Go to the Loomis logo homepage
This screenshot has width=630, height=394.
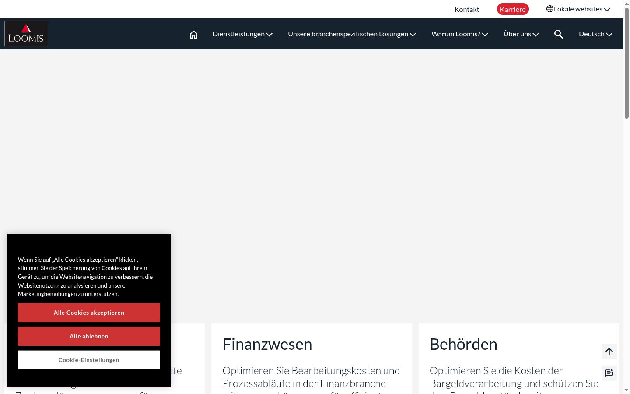(x=26, y=34)
